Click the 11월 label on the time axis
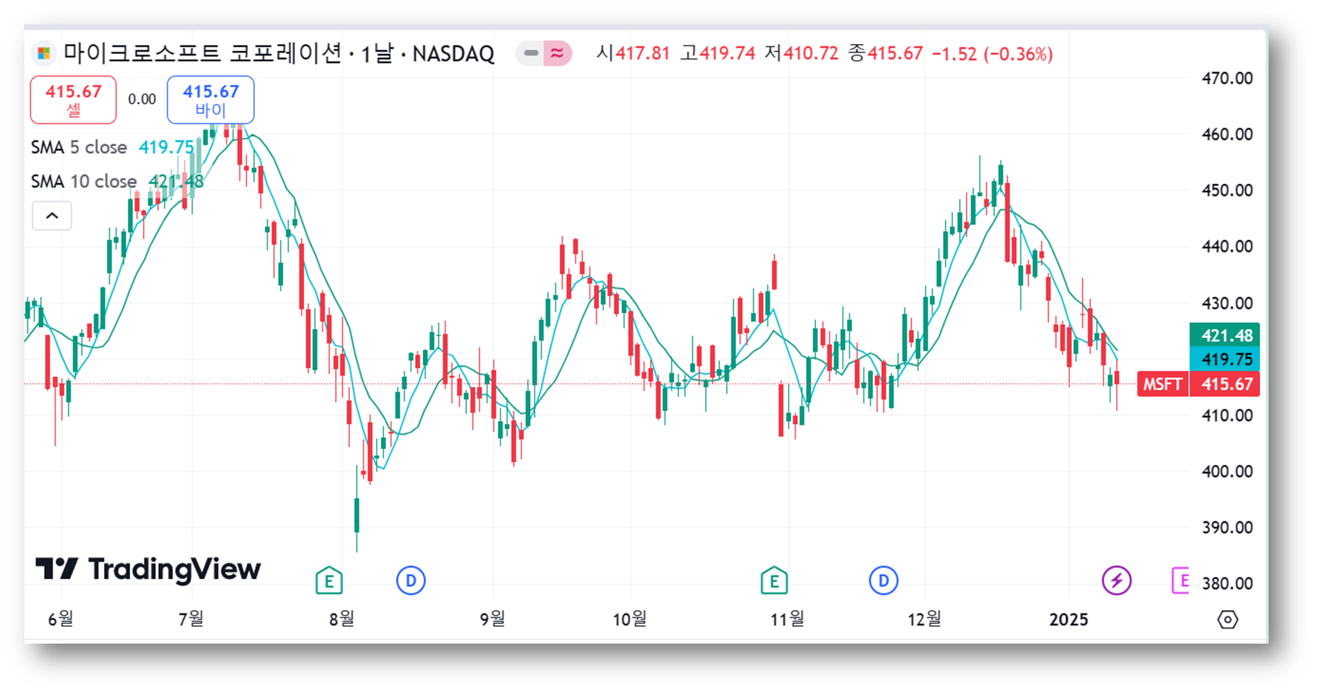The image size is (1318, 693). [x=787, y=619]
